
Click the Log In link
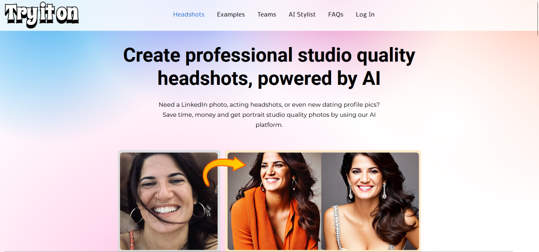click(365, 14)
